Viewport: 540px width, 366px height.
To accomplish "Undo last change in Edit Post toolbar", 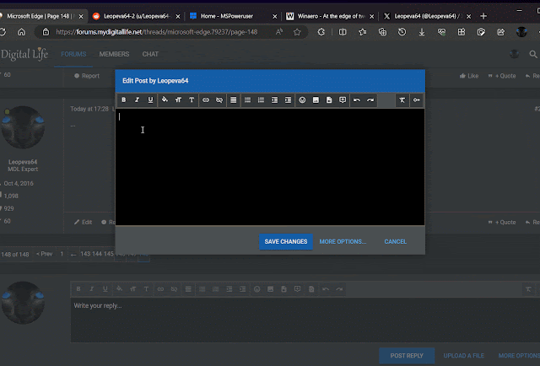I will tap(357, 100).
